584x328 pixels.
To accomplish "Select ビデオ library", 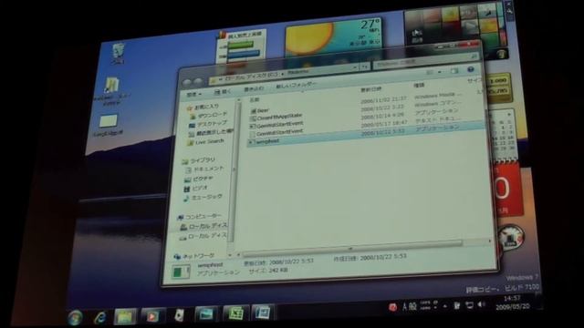I will (196, 189).
